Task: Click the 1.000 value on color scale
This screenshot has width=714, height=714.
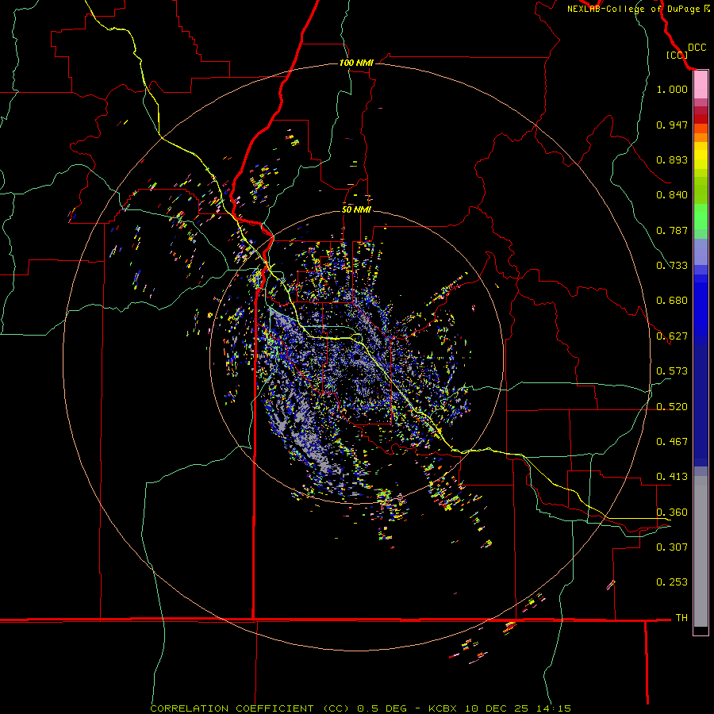Action: click(x=672, y=89)
